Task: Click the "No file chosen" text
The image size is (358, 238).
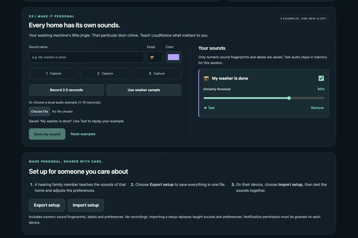Action: coord(62,112)
